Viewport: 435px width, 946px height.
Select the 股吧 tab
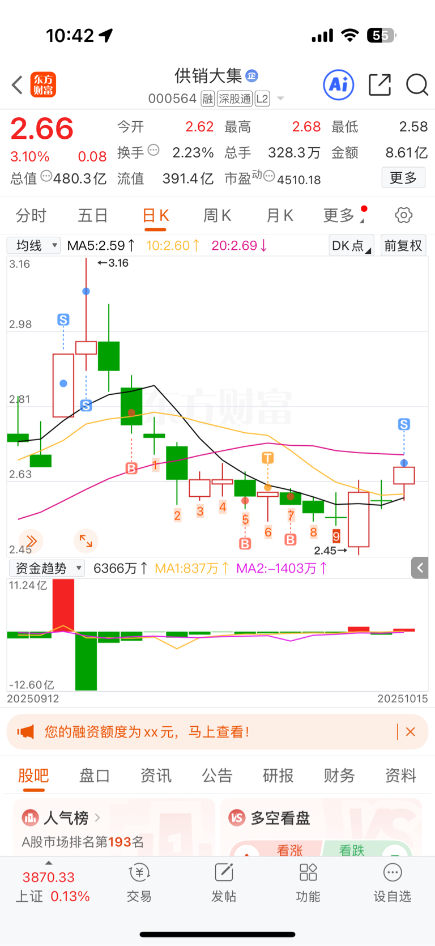[x=33, y=775]
